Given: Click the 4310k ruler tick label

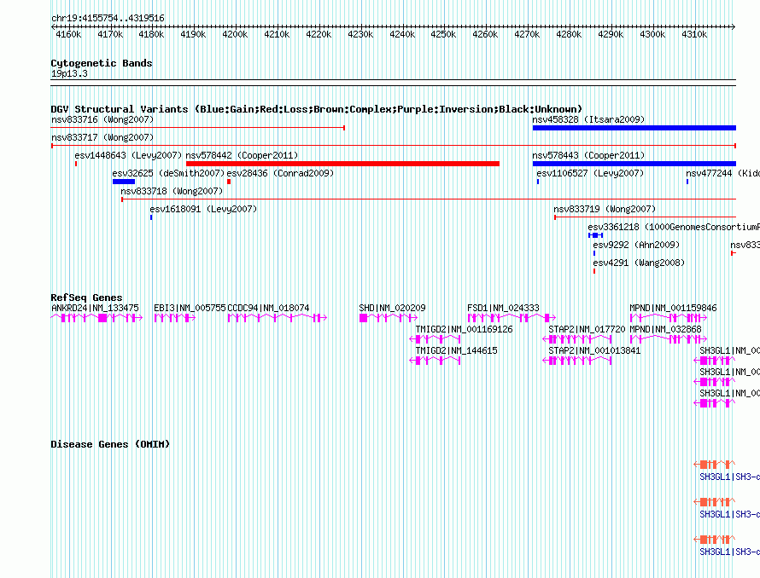Looking at the screenshot, I should point(694,34).
